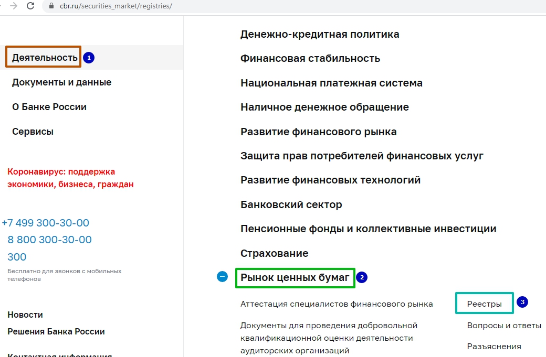Click the browser forward arrow icon

[14, 6]
